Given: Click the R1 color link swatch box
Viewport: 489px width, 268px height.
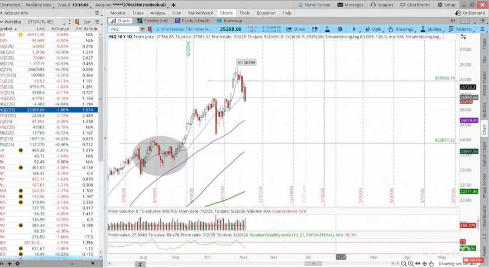Looking at the screenshot, I should pos(465,20).
